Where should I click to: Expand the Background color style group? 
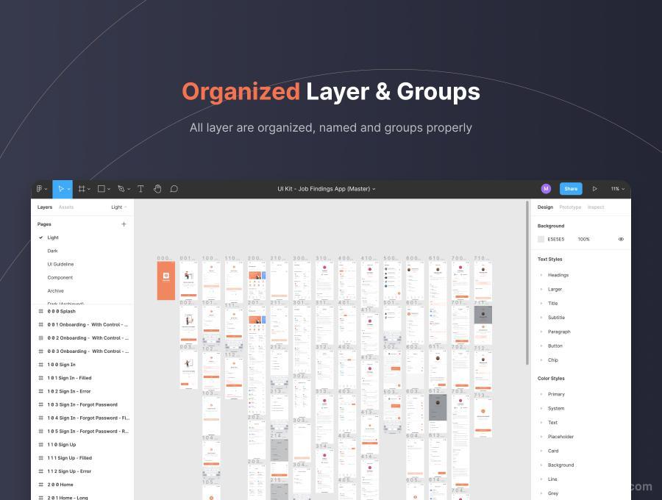541,465
